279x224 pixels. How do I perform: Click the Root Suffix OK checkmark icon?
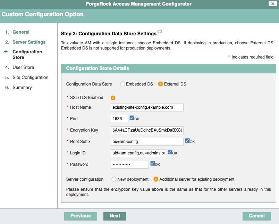tap(187, 141)
